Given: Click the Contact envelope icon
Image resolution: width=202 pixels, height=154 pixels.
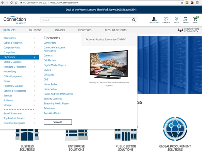Looking at the screenshot, I should coord(166,20).
